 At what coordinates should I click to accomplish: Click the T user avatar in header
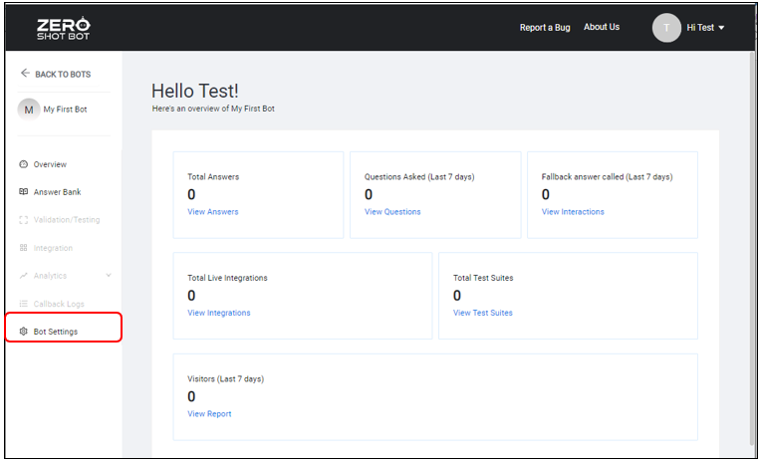point(666,28)
